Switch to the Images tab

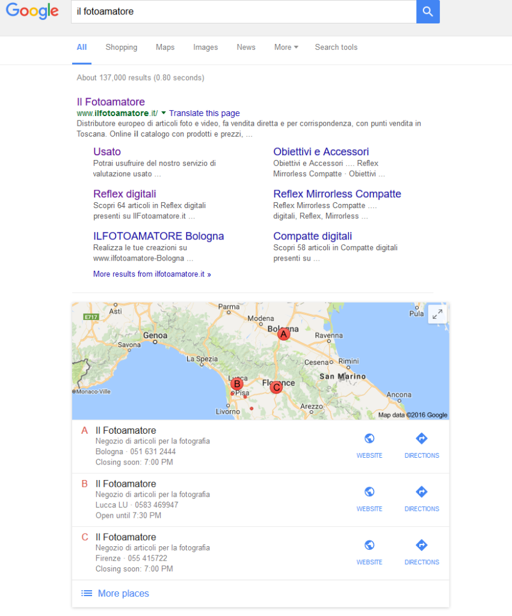pos(205,48)
